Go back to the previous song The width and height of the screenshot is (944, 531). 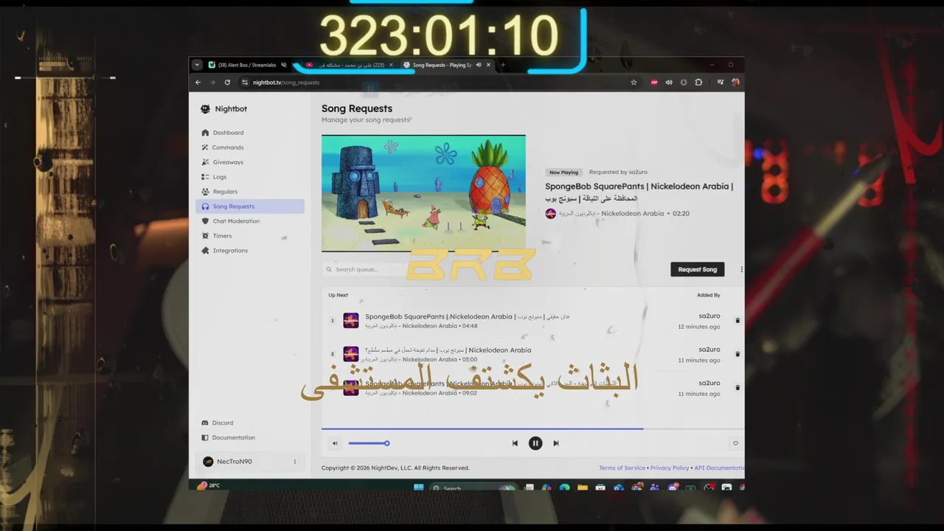[x=515, y=443]
